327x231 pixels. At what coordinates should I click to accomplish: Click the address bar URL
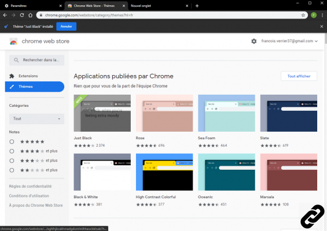(x=89, y=15)
